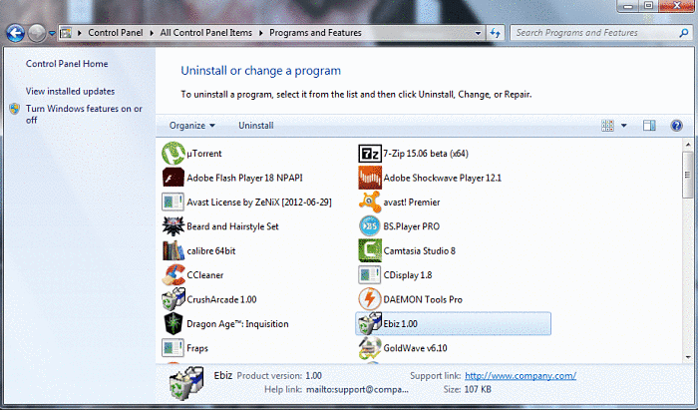Image resolution: width=698 pixels, height=410 pixels.
Task: Click the forward navigation arrow
Action: (x=37, y=33)
